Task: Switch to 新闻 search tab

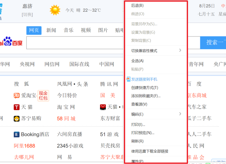Action: (51, 30)
